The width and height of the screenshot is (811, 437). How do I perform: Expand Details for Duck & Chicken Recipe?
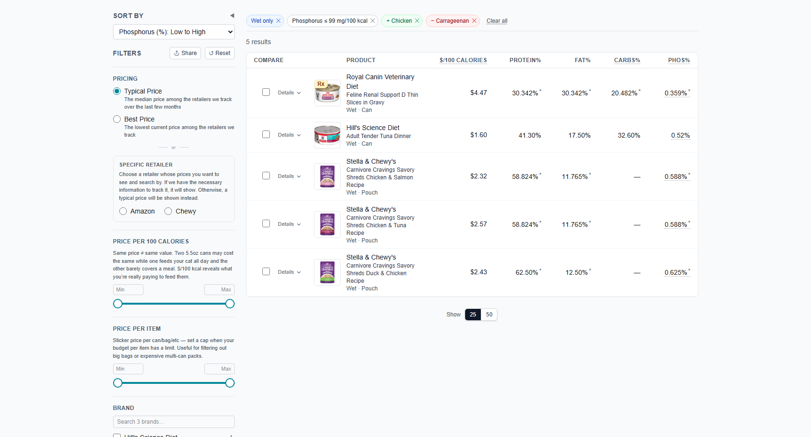tap(289, 272)
